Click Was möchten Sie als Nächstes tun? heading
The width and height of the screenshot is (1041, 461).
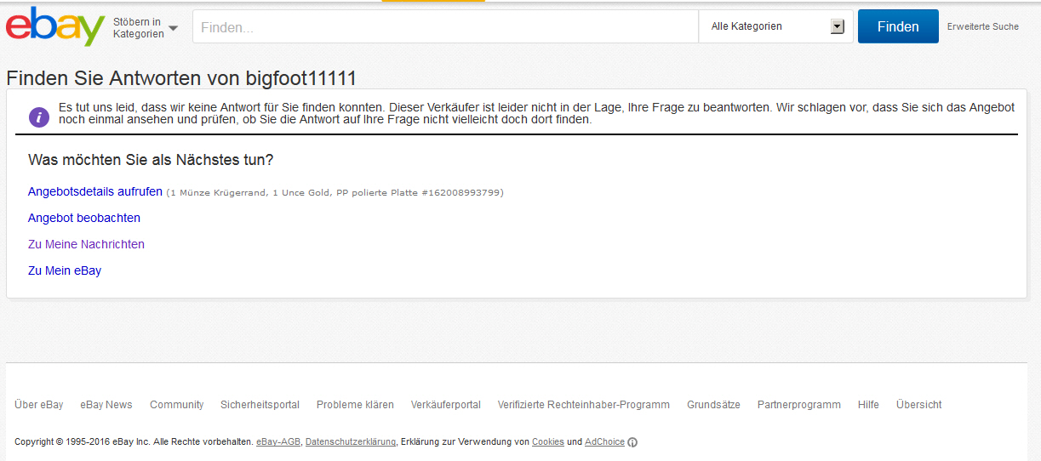point(151,160)
